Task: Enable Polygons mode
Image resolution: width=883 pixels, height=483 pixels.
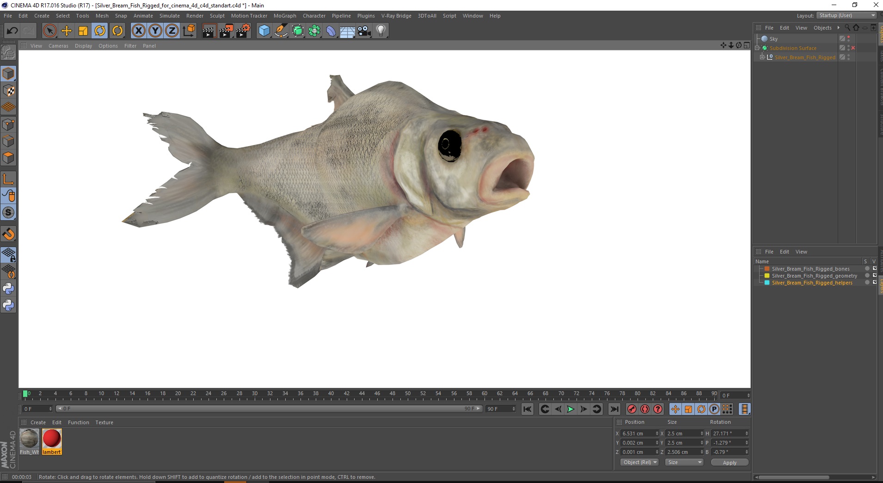Action: (x=8, y=158)
